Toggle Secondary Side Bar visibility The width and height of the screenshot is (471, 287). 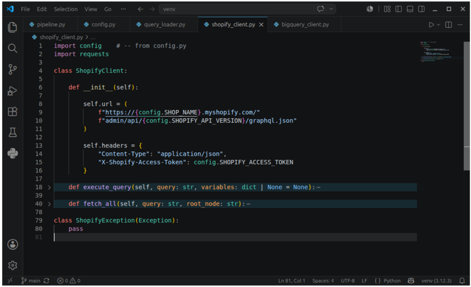[x=421, y=9]
